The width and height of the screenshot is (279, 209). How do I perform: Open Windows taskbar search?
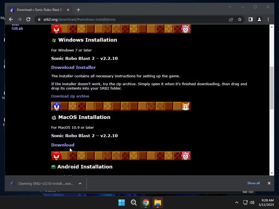coord(134,202)
